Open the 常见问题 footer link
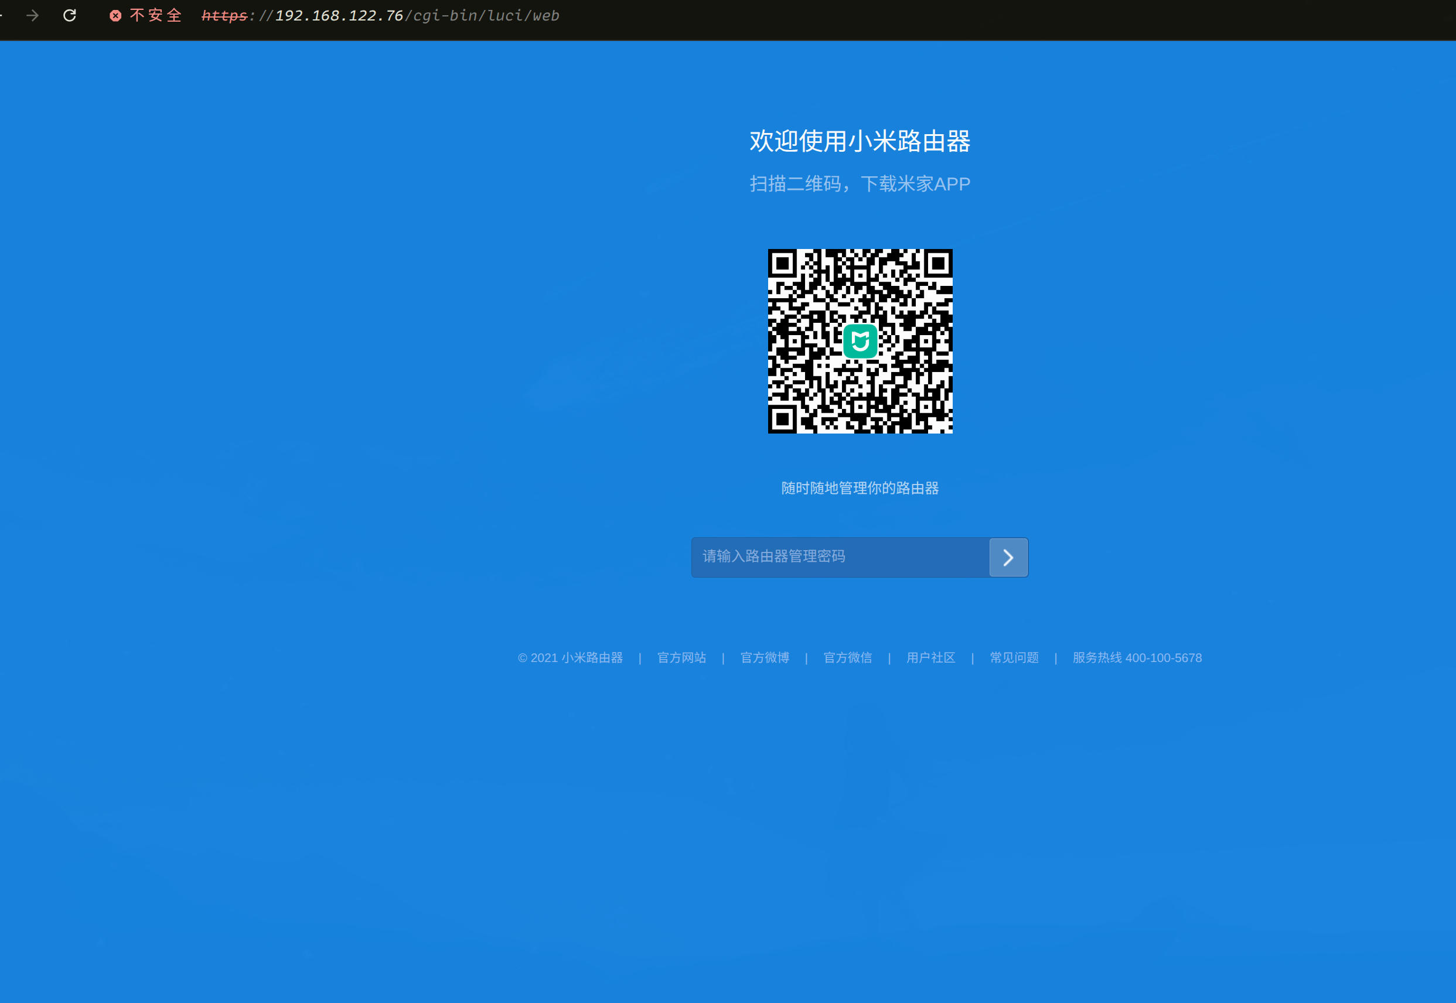 [x=1014, y=658]
